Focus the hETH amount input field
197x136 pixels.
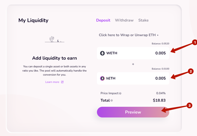coord(151,78)
